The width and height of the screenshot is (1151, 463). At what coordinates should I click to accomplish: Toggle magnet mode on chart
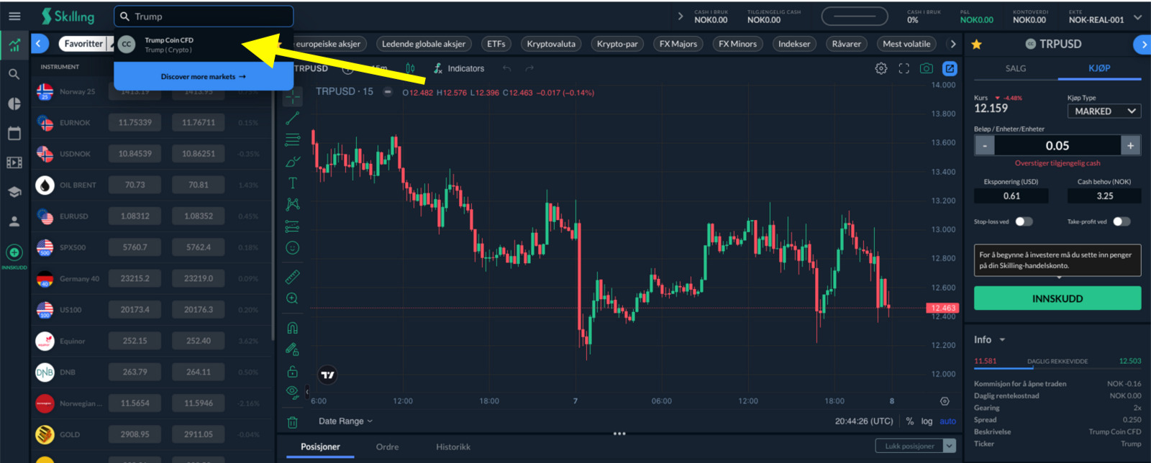pos(293,328)
